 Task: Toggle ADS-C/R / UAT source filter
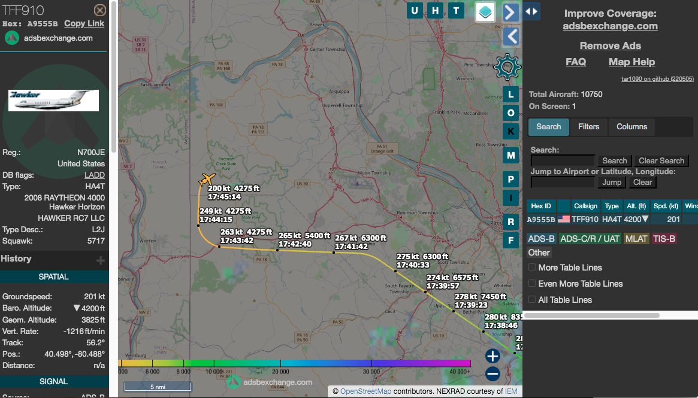point(590,239)
